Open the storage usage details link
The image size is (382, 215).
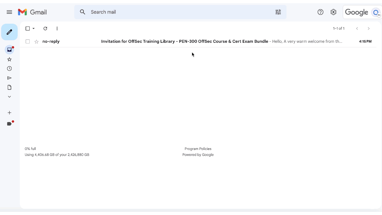pyautogui.click(x=57, y=155)
